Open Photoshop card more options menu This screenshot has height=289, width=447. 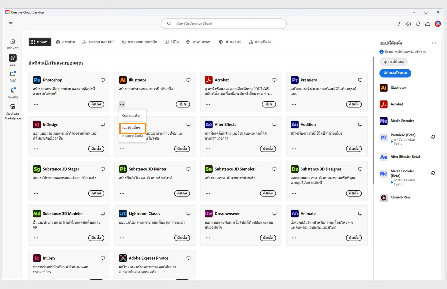coord(36,104)
